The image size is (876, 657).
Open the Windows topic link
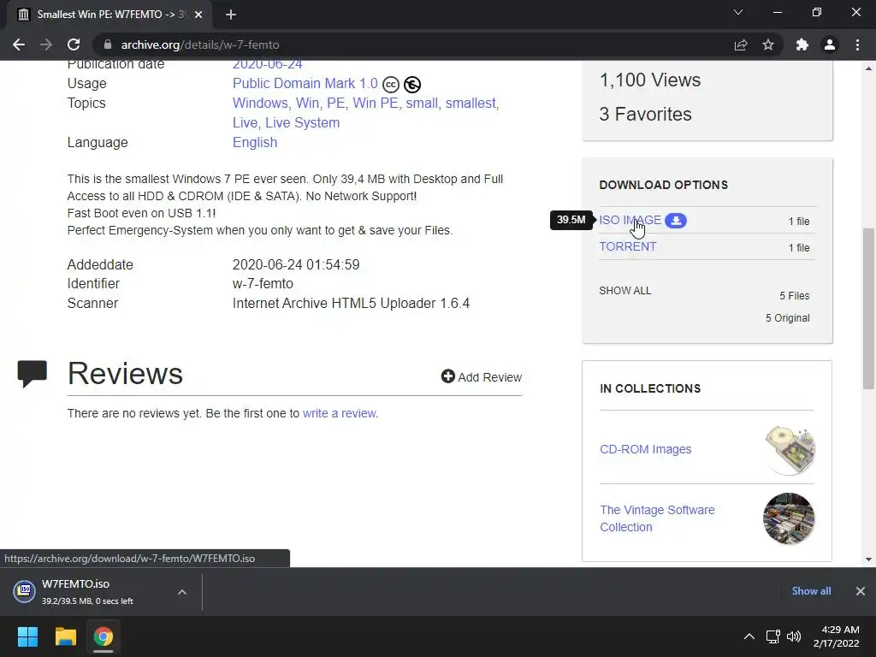tap(261, 103)
